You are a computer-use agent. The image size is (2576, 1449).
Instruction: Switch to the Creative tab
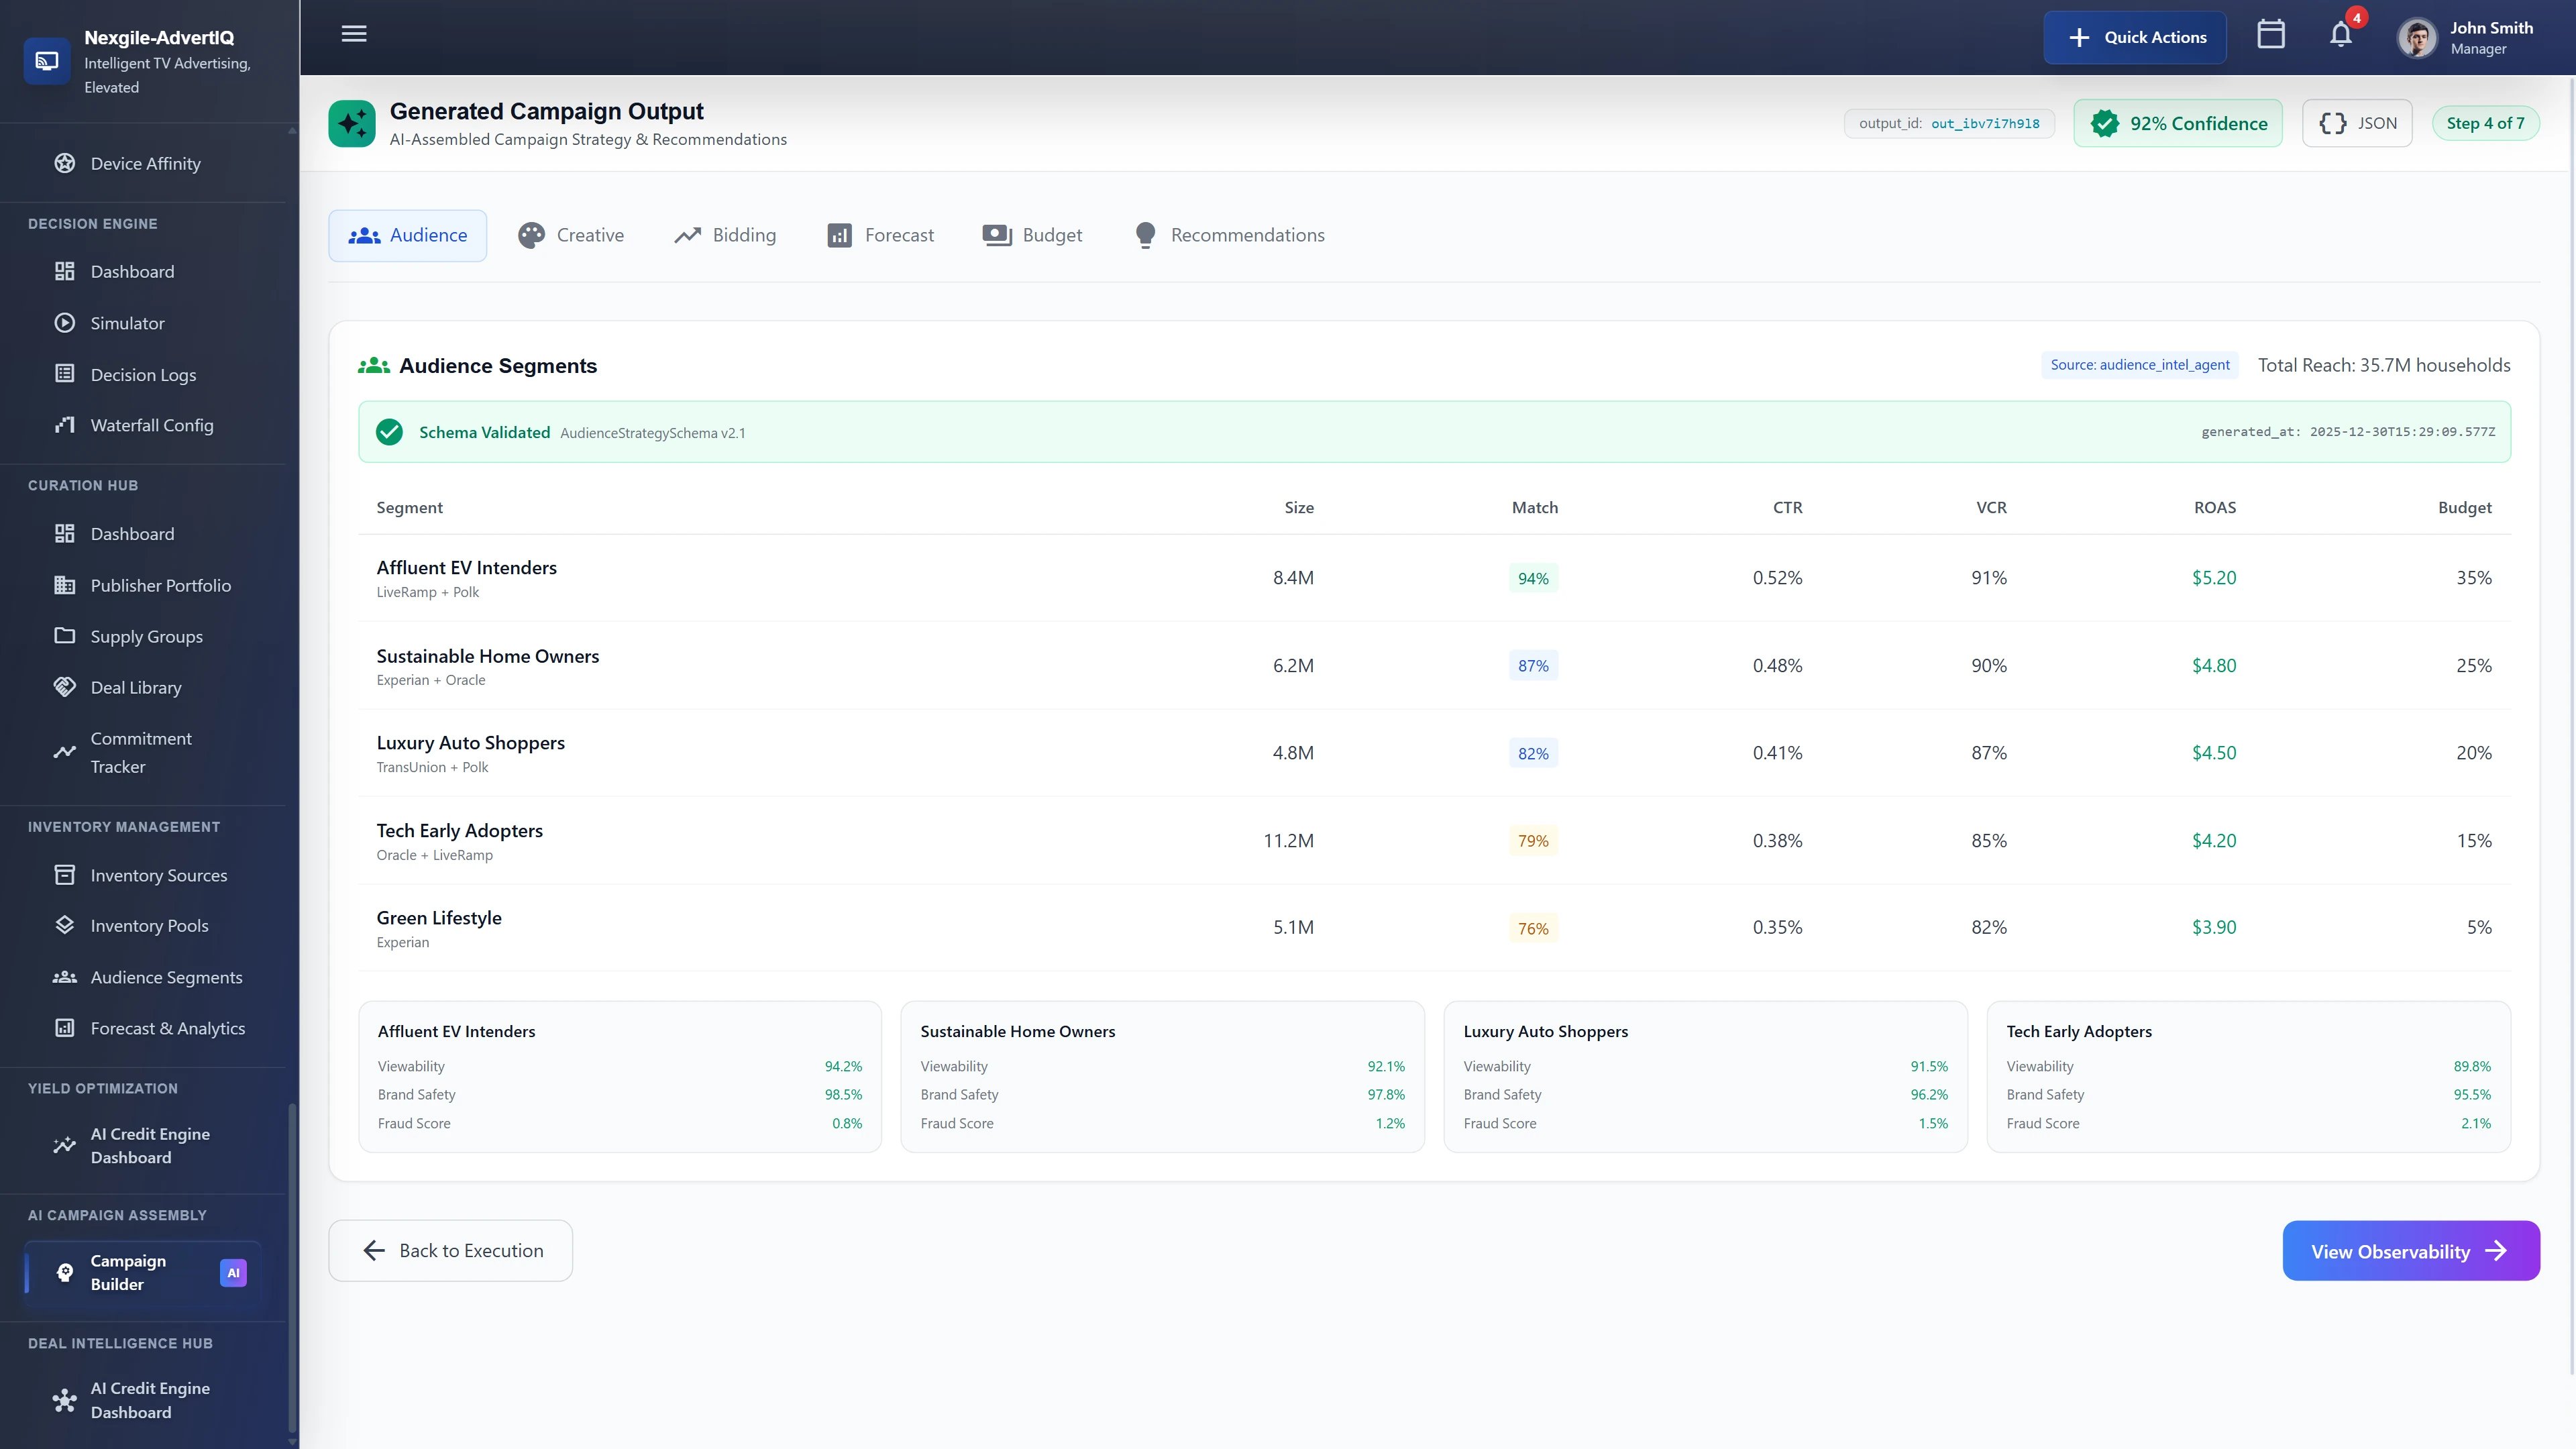pos(571,235)
